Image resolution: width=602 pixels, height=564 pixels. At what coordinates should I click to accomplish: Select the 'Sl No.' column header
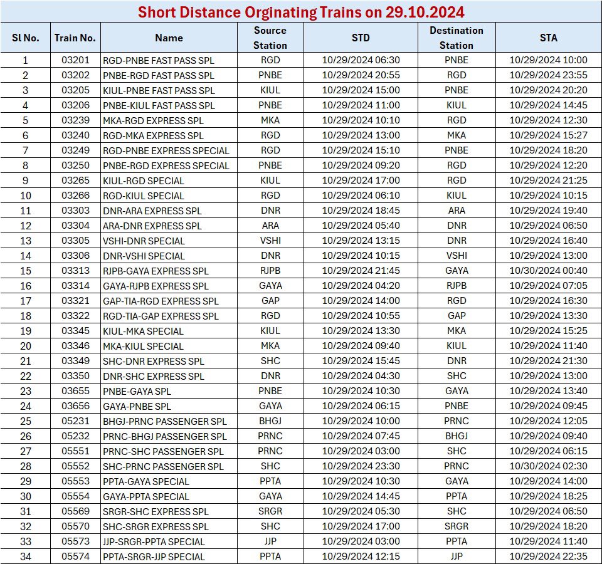point(25,38)
